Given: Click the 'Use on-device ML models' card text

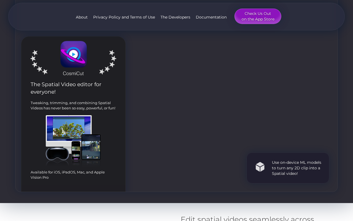Looking at the screenshot, I should pyautogui.click(x=296, y=168).
